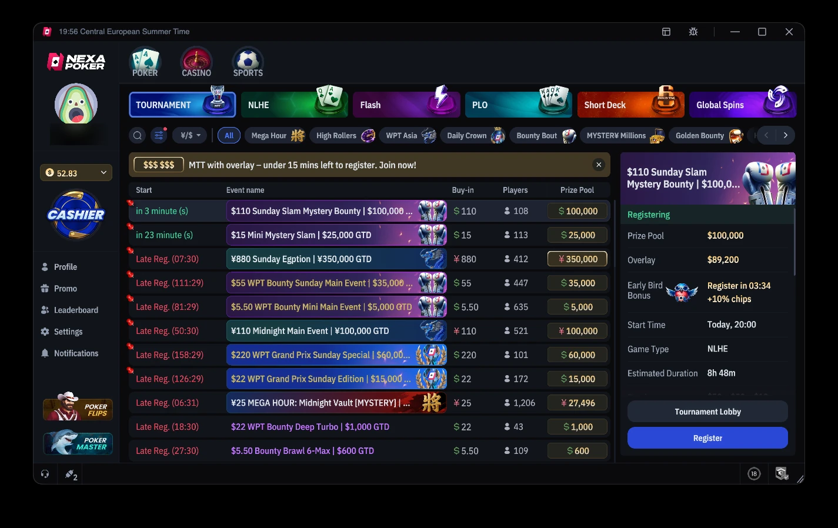Click the avocado profile avatar

(76, 105)
